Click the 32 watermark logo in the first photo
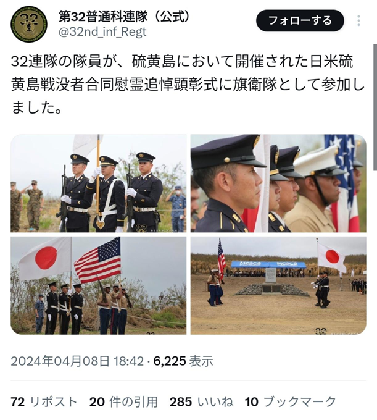 click(x=141, y=228)
